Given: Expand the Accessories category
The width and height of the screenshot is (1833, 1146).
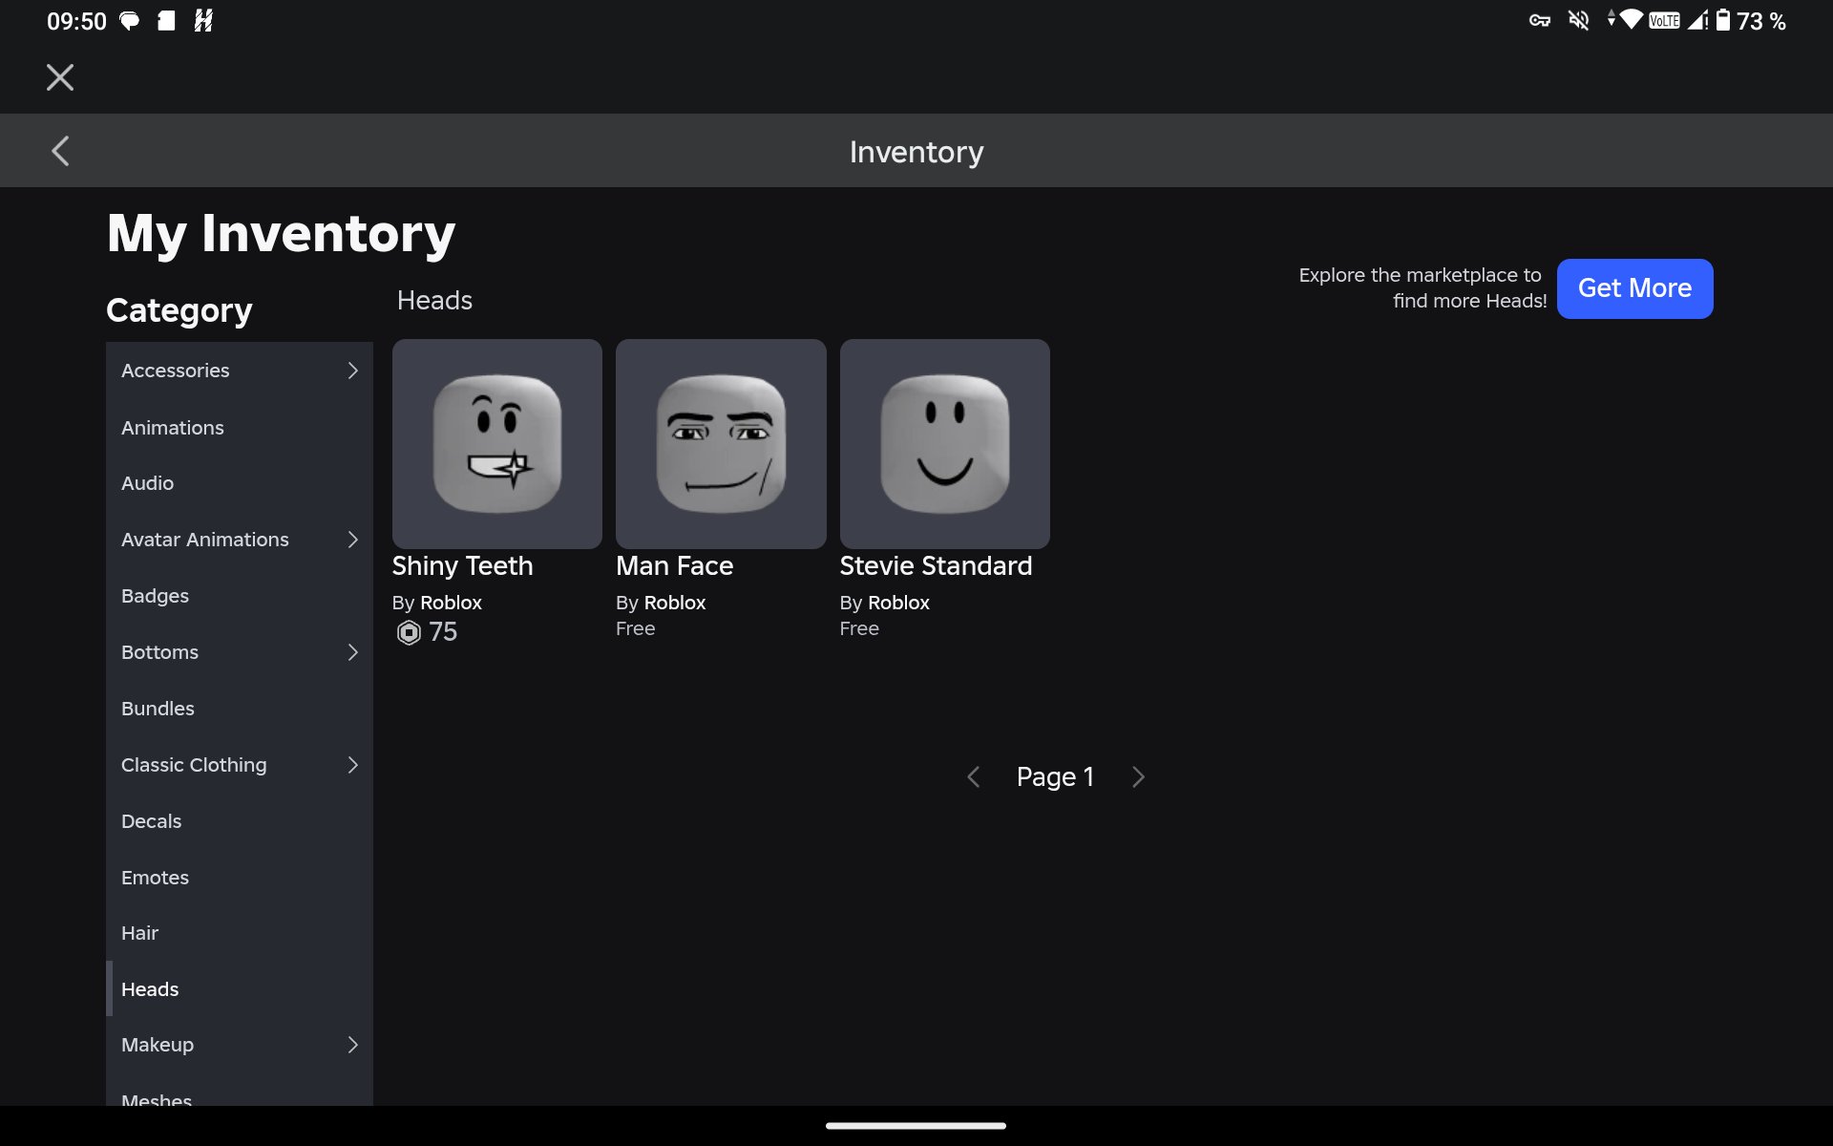Looking at the screenshot, I should [240, 371].
